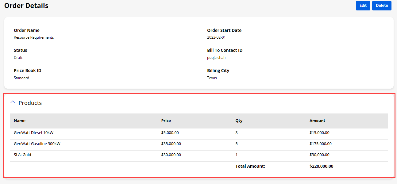397x184 pixels.
Task: Click the Resource Requirements order name value
Action: point(34,37)
